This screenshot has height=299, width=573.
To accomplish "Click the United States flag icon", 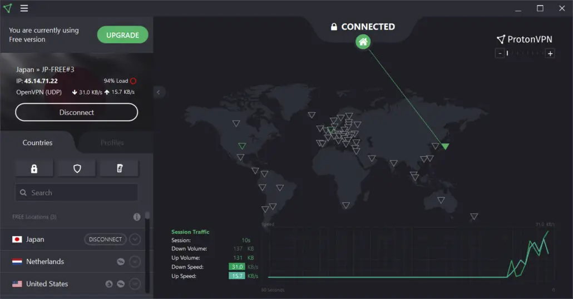I will tap(17, 283).
